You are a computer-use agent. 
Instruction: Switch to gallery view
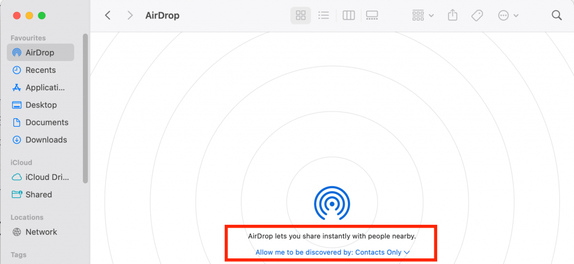point(372,15)
